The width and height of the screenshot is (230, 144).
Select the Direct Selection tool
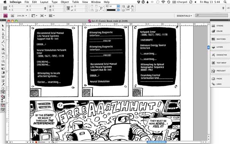click(3, 30)
